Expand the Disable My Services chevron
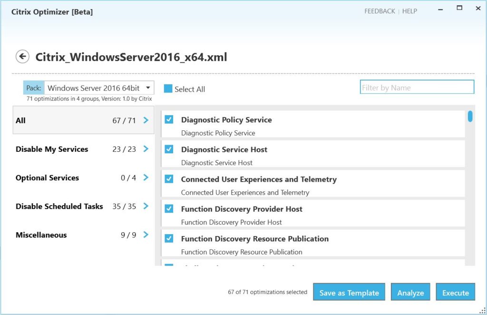 pyautogui.click(x=146, y=149)
